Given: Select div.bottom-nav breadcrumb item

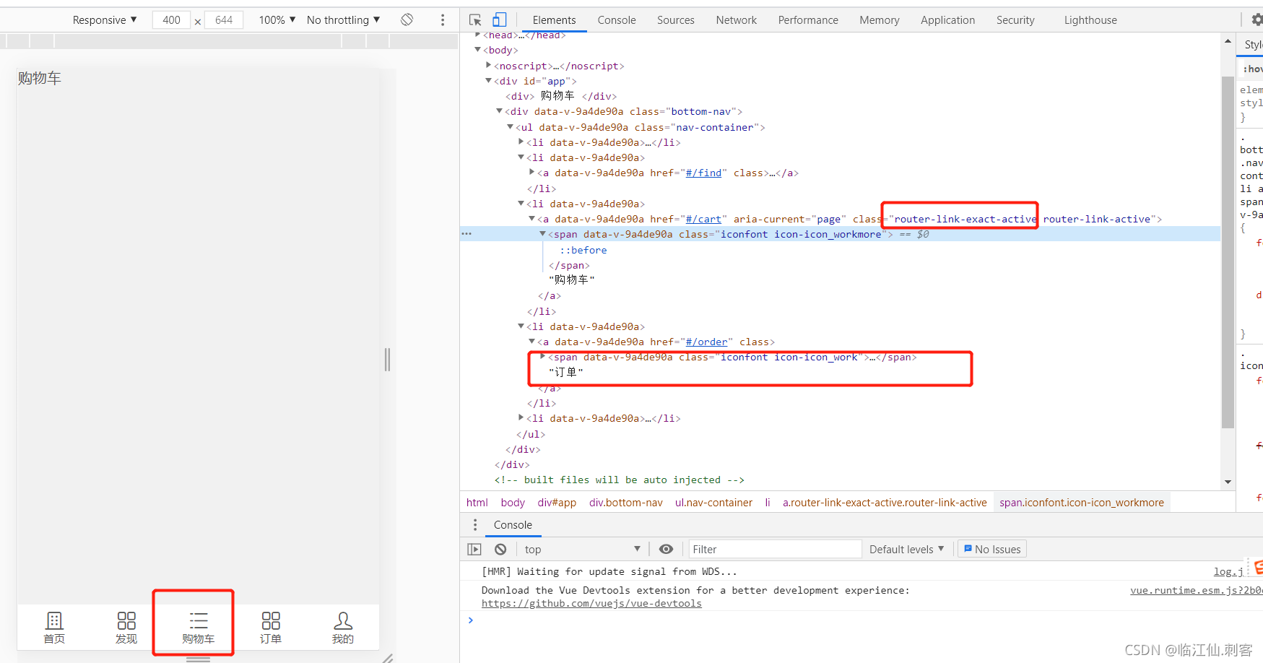Looking at the screenshot, I should pyautogui.click(x=625, y=503).
